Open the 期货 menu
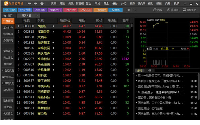200x125 pixels. pyautogui.click(x=97, y=3)
